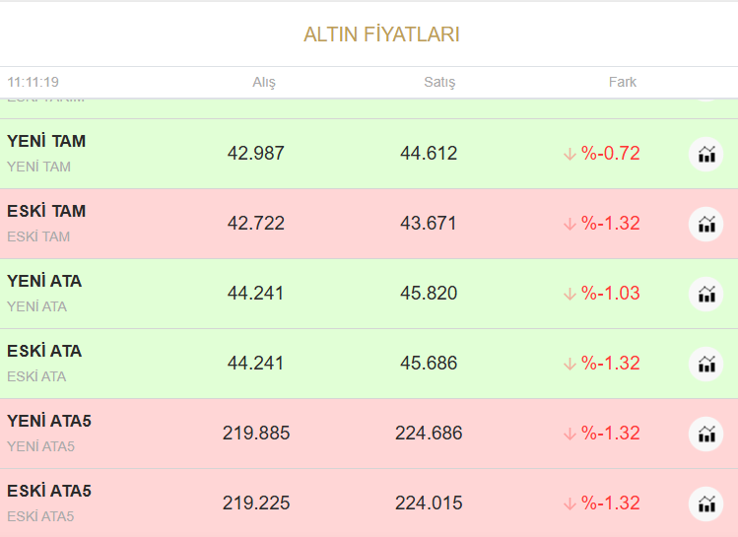Click ESKİ TAM buying price 42.722
The image size is (738, 537).
click(256, 224)
